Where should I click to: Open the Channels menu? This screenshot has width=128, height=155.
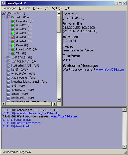25,8
